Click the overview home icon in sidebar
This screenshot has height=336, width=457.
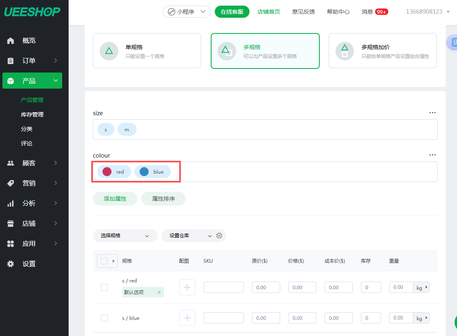(11, 40)
